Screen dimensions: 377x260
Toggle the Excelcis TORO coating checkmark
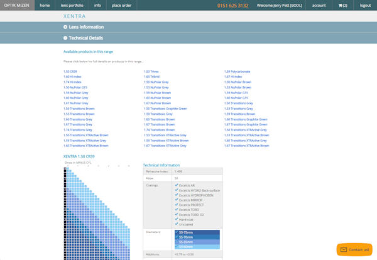pyautogui.click(x=177, y=209)
